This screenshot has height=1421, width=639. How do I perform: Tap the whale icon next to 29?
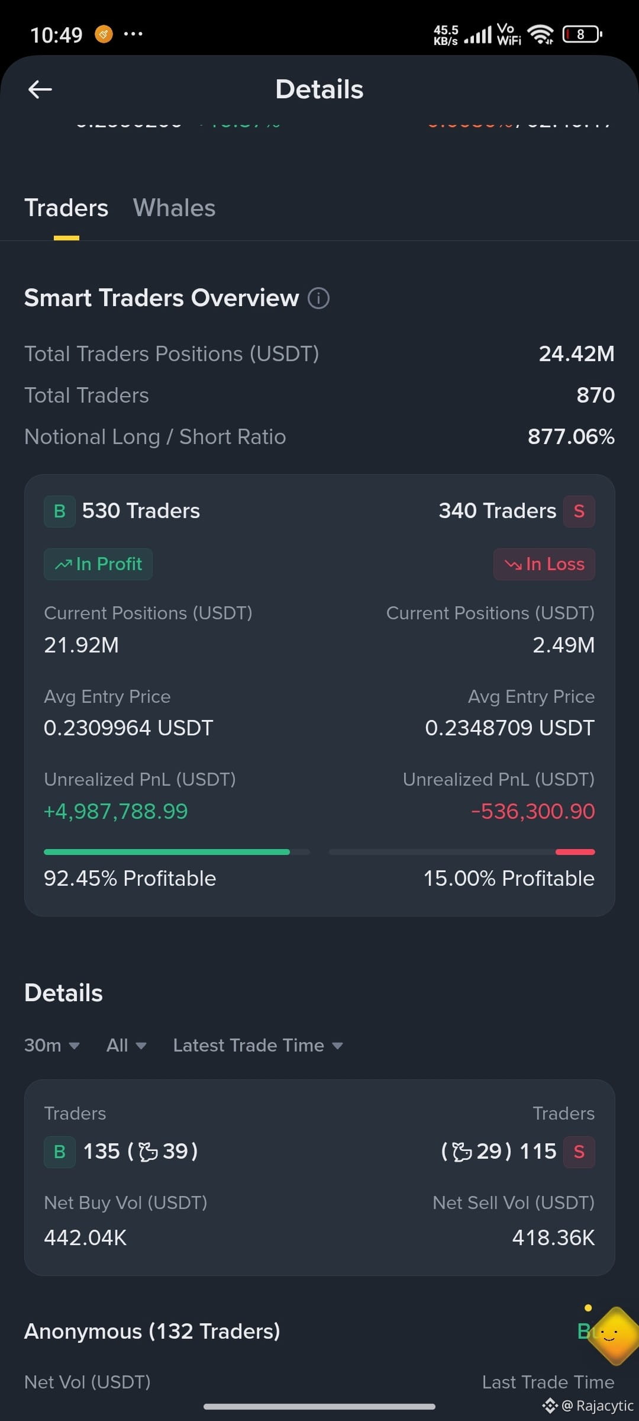pyautogui.click(x=462, y=1152)
